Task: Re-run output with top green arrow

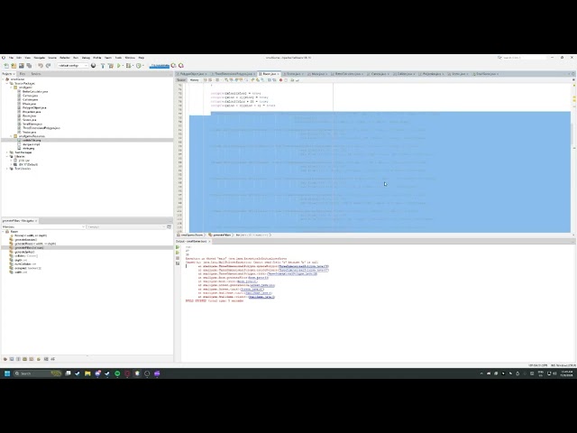Action: 178,247
